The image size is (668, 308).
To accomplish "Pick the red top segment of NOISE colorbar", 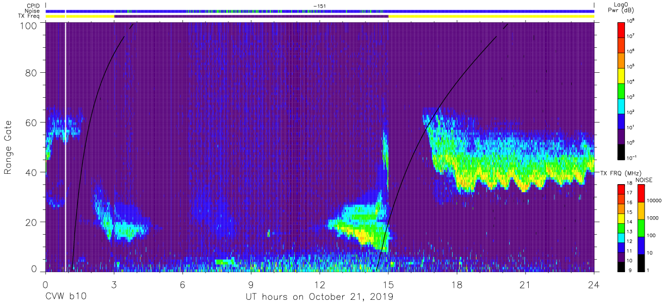I will coord(641,193).
